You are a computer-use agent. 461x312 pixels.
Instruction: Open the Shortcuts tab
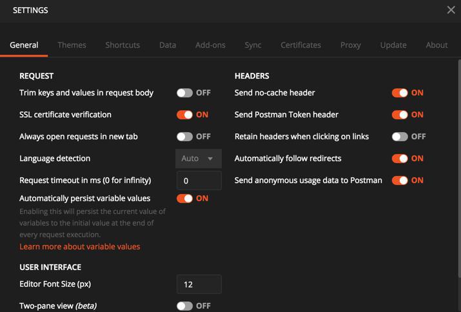click(123, 45)
